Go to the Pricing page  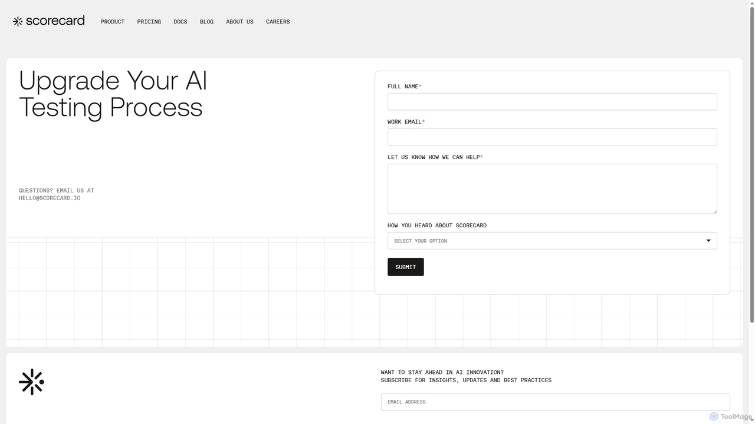click(149, 22)
